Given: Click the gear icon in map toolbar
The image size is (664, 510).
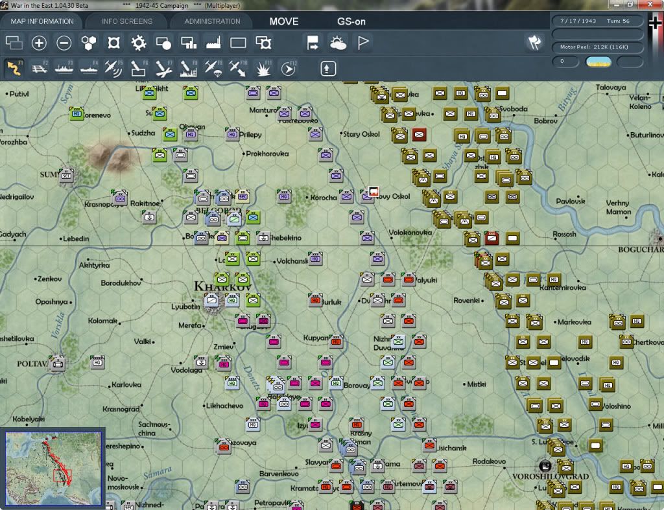Looking at the screenshot, I should (x=139, y=43).
